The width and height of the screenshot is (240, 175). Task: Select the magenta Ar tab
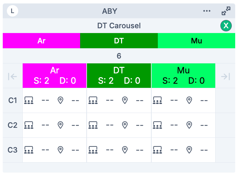pyautogui.click(x=41, y=41)
